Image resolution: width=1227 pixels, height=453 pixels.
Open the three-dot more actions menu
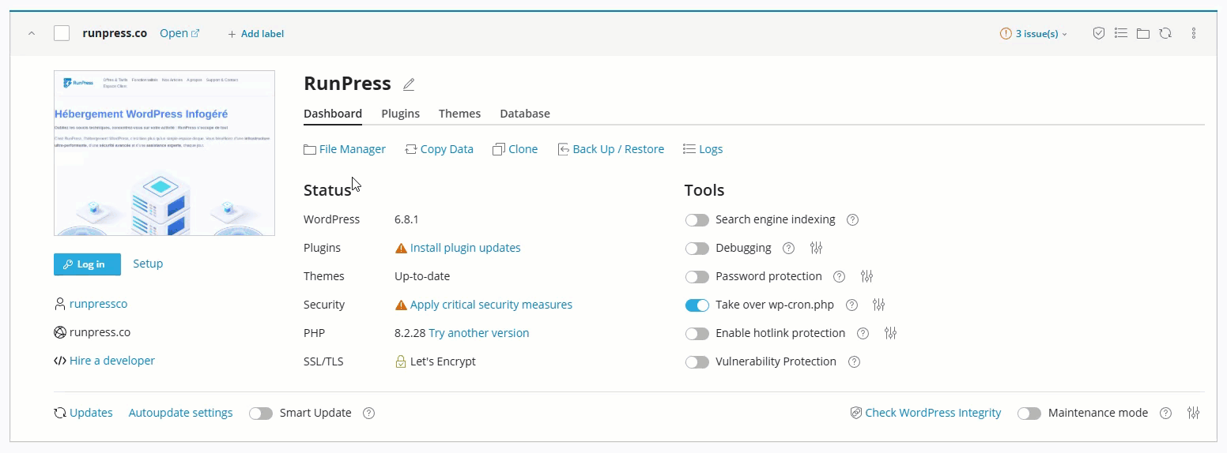[1194, 33]
